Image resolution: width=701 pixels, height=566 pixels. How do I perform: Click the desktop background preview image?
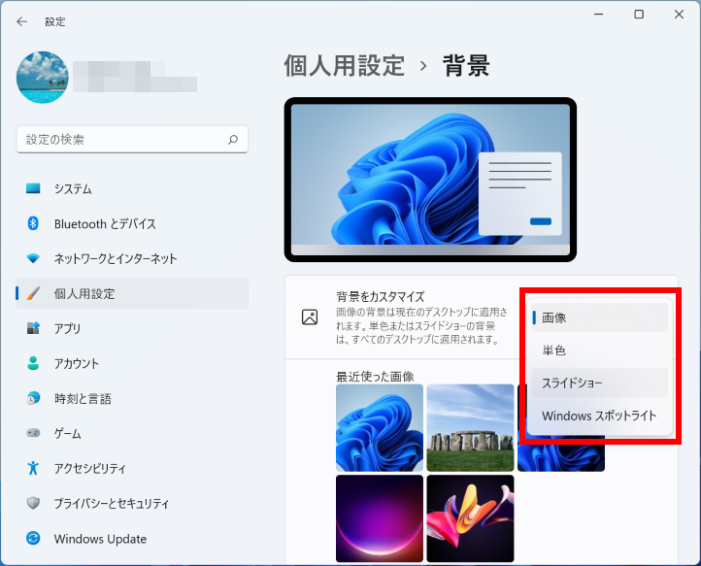pyautogui.click(x=430, y=180)
